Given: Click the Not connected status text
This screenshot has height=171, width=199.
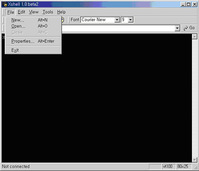Looking at the screenshot, I should (x=16, y=167).
